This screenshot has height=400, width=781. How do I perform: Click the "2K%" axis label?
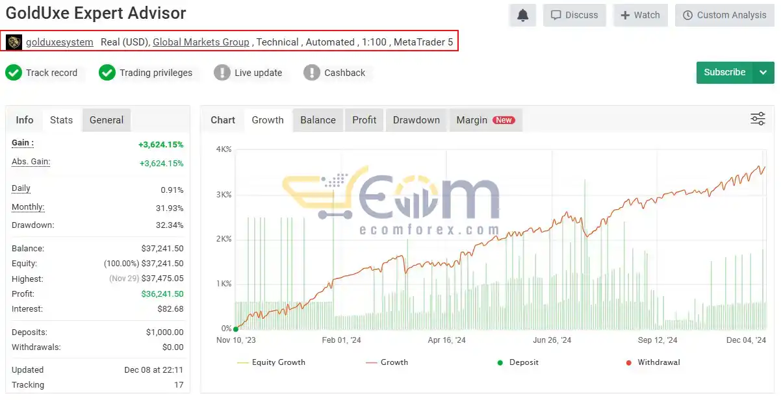pyautogui.click(x=224, y=239)
